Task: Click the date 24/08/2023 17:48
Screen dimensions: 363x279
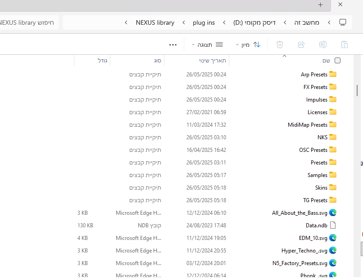Action: click(x=206, y=226)
